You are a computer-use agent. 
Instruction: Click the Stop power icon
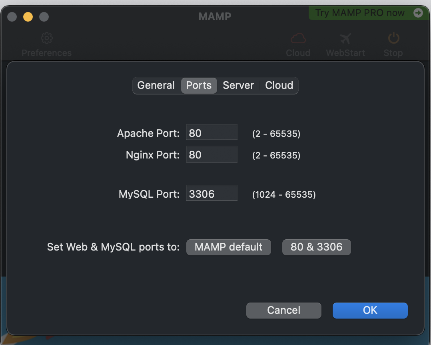tap(393, 38)
